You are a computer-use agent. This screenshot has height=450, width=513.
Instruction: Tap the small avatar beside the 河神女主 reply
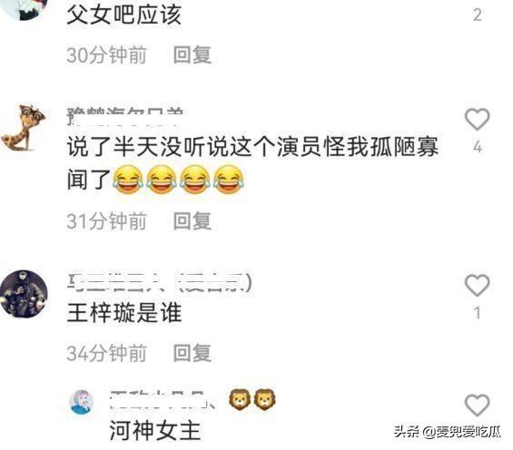point(82,402)
